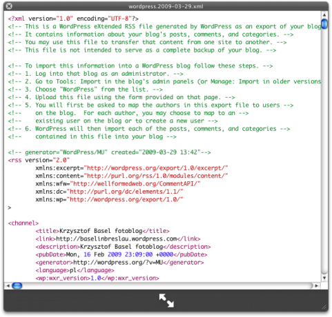This screenshot has height=317, width=332.
Task: Click the comment 'This file is not intended'
Action: 142,50
